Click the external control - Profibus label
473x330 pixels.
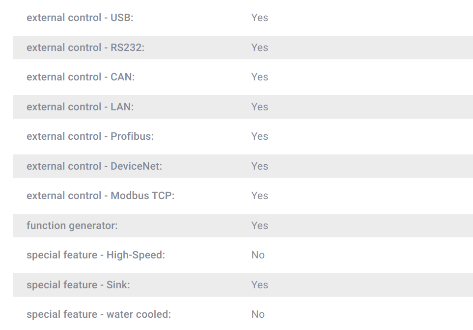pos(90,136)
